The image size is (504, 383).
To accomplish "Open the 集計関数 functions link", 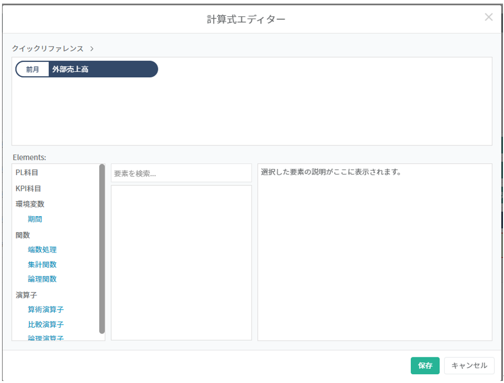I will point(43,265).
